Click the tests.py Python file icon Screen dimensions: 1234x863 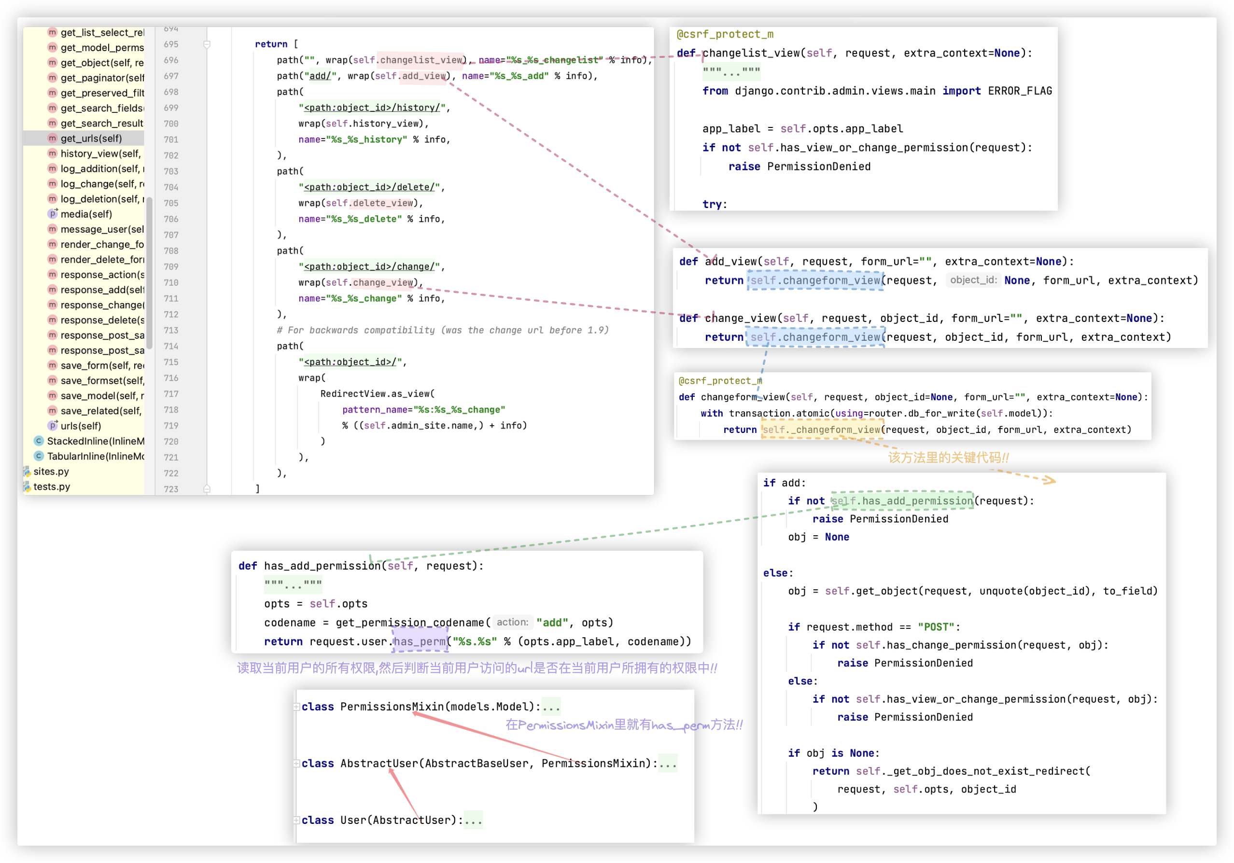27,487
